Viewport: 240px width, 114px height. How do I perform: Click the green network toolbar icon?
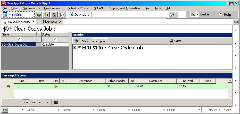39,15
